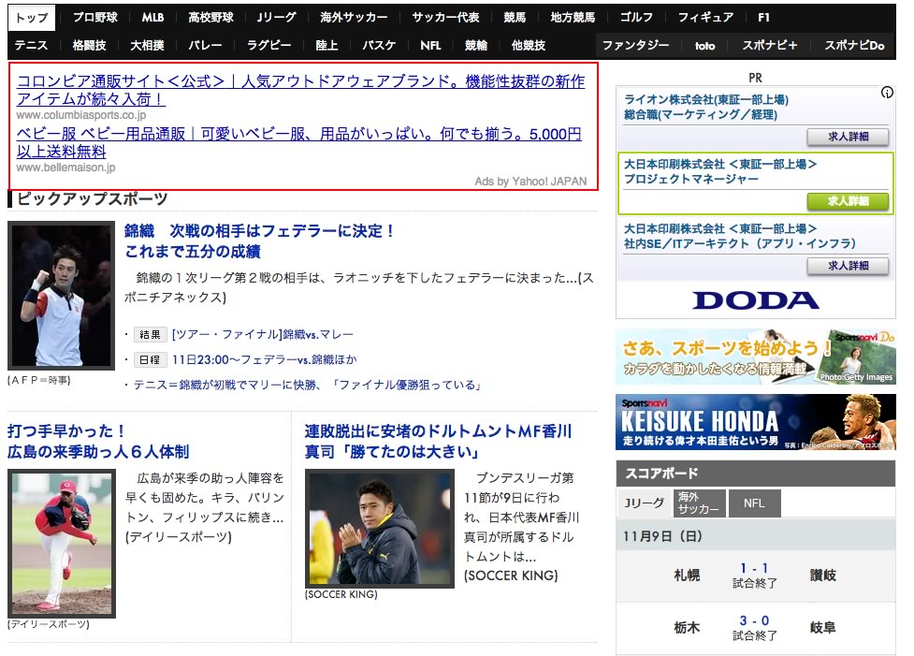Open ドルトムントMF香川真司 headline
The height and width of the screenshot is (656, 914).
pos(439,441)
